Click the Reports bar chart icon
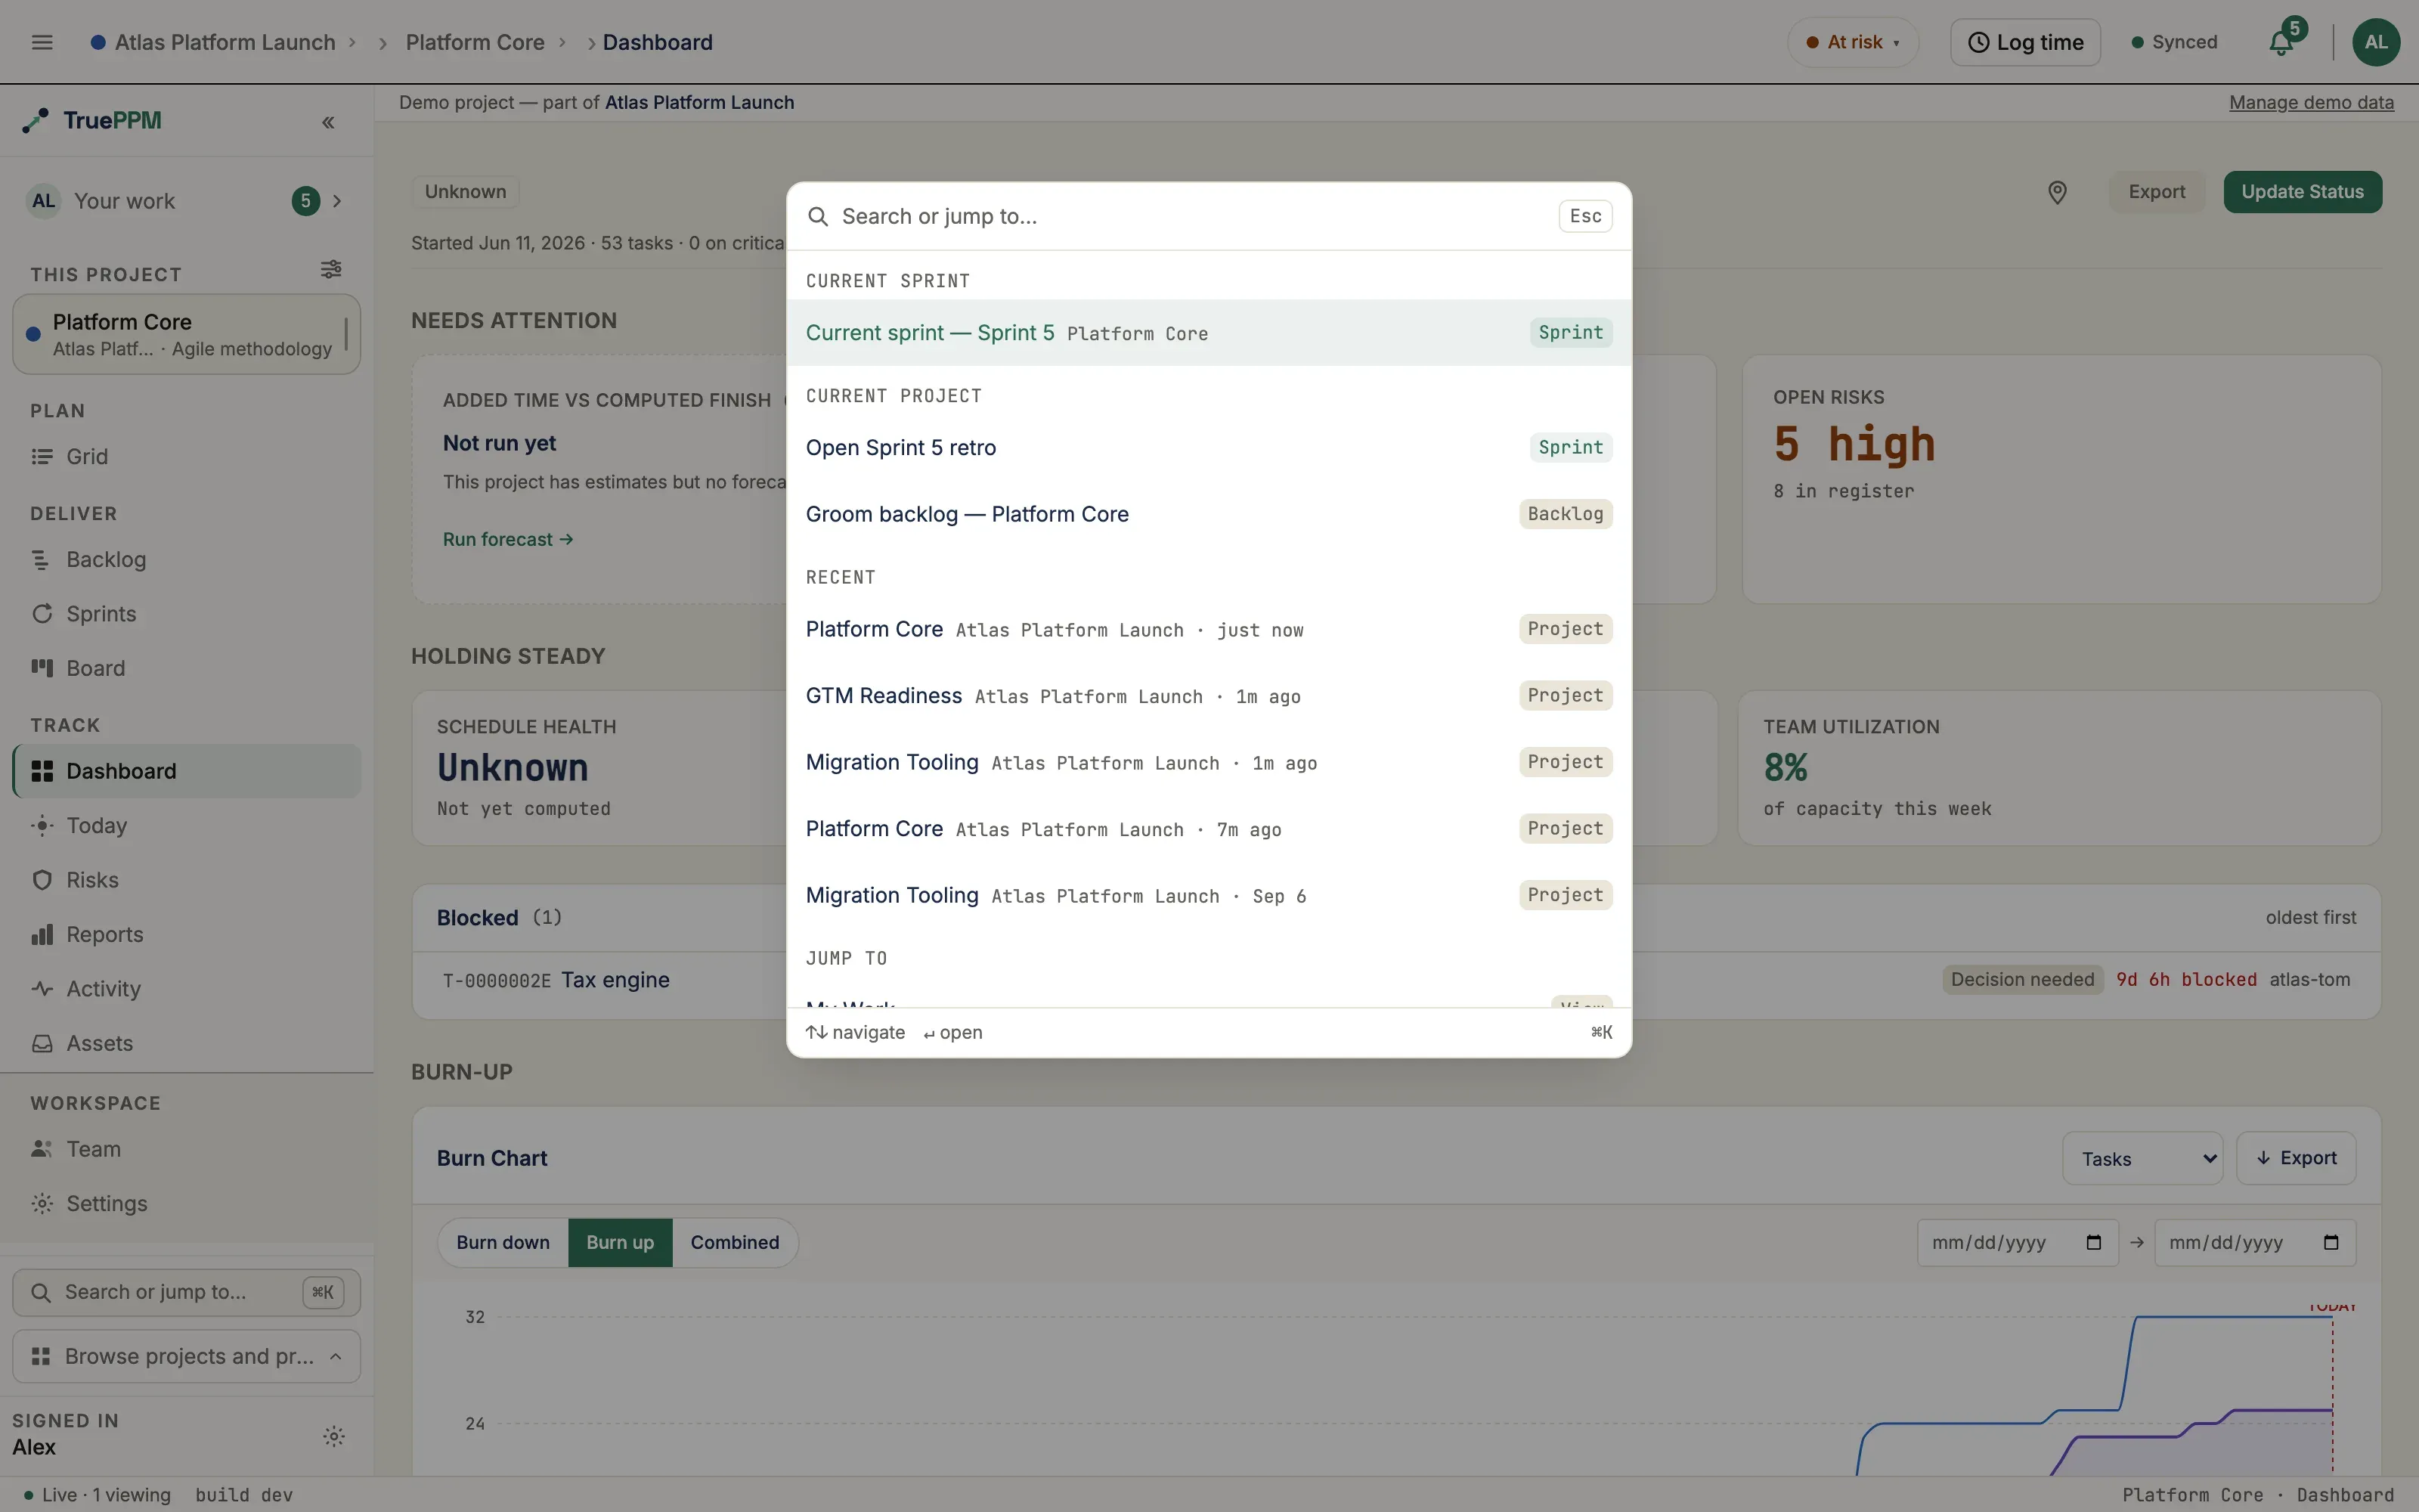 [42, 935]
